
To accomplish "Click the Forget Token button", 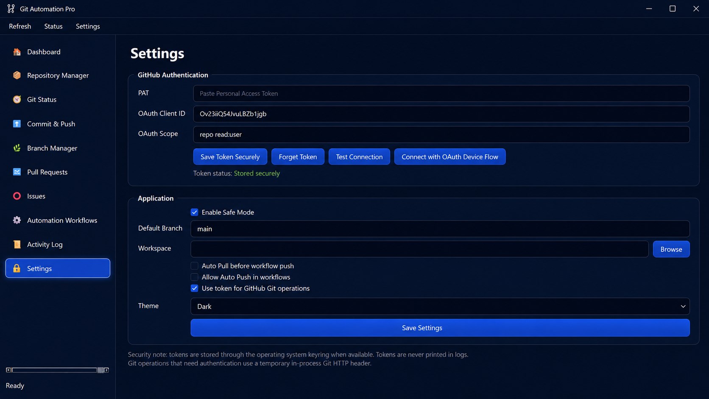I will coord(298,156).
